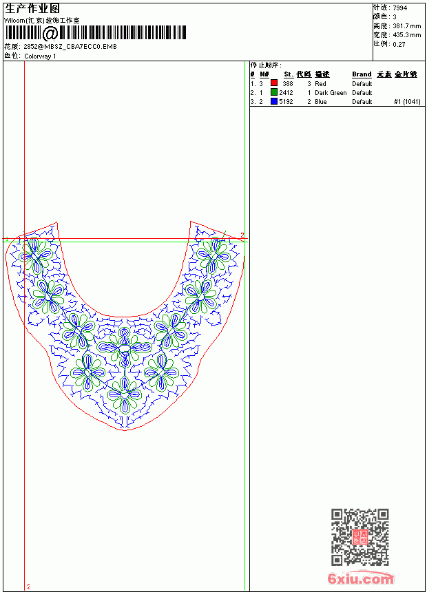Image resolution: width=427 pixels, height=592 pixels.
Task: Click the stitch total value 7994
Action: click(x=399, y=8)
